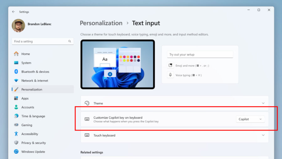
Task: Click the Customize Copilot key keyboard icon
Action: coord(87,119)
